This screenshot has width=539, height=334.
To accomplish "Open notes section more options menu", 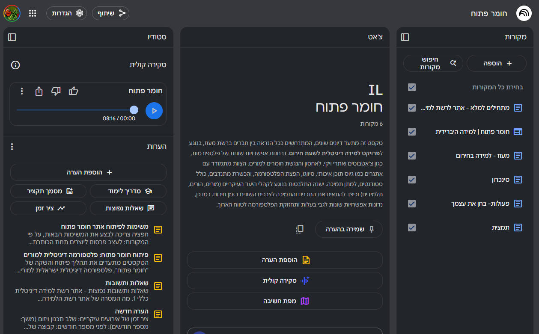I will (x=12, y=147).
